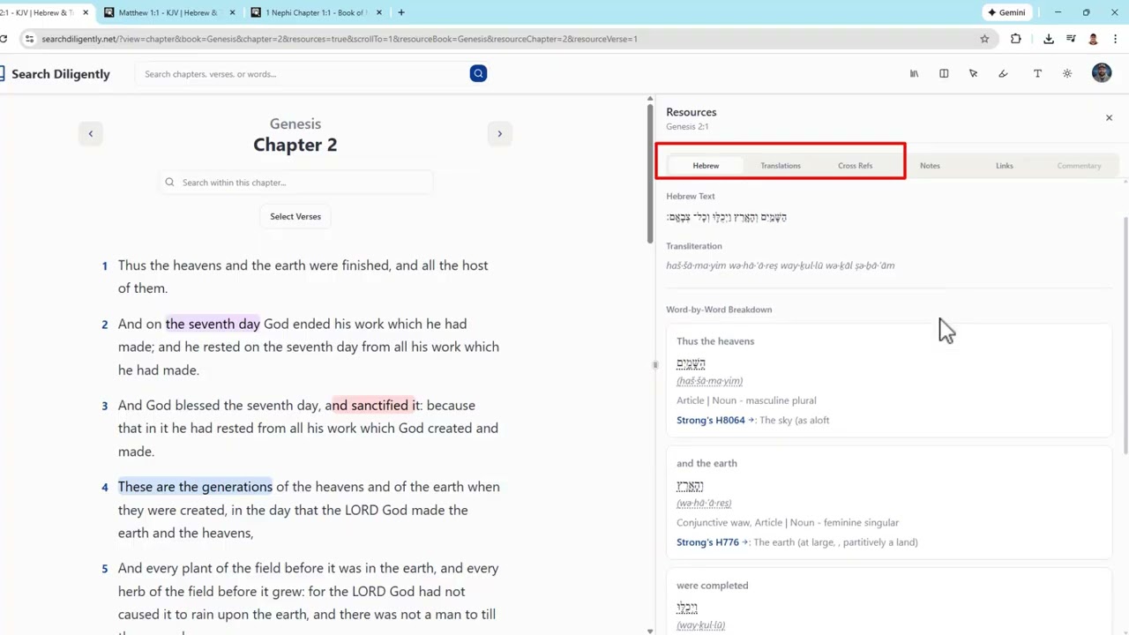Open the Cross Refs tab
1129x635 pixels.
coord(855,166)
